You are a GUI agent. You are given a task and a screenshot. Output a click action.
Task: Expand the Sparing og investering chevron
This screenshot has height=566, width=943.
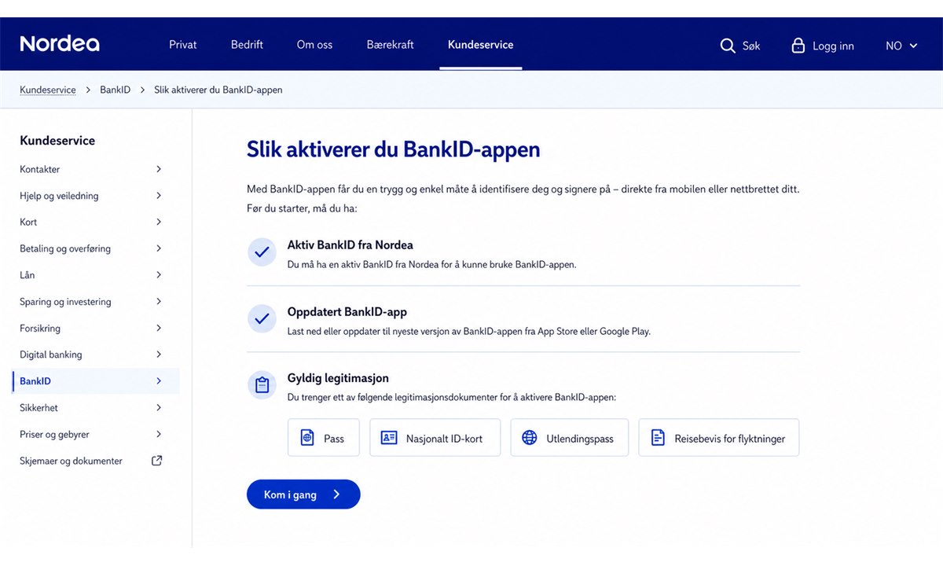coord(159,301)
